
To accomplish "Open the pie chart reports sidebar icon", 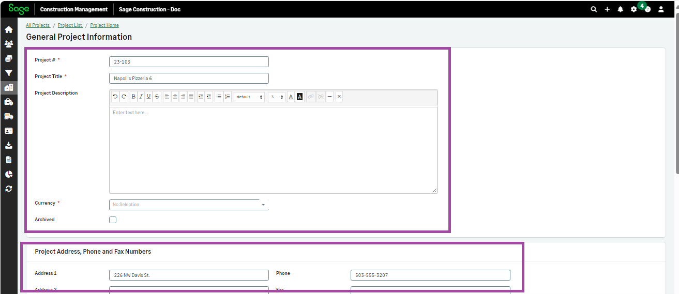I will 8,175.
